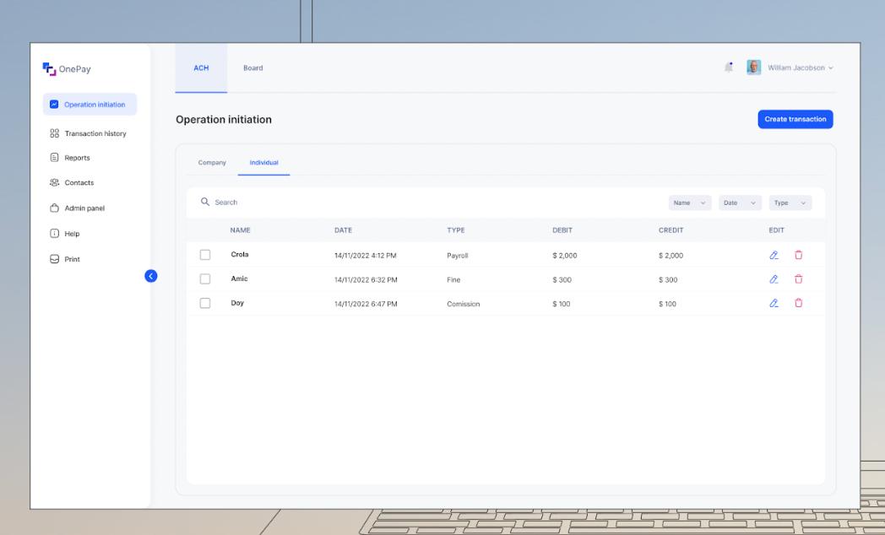Viewport: 885px width, 535px height.
Task: Collapse the sidebar with the blue arrow
Action: [x=151, y=276]
